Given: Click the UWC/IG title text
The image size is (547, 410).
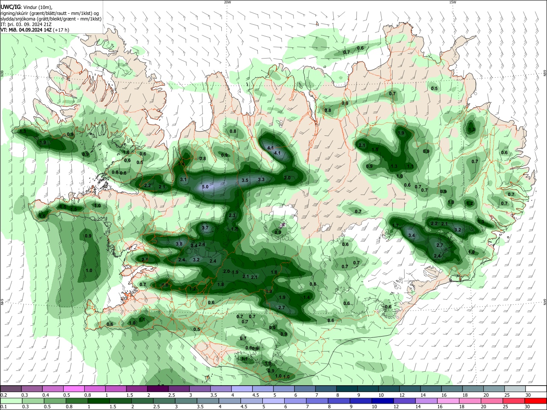Looking at the screenshot, I should (x=10, y=7).
